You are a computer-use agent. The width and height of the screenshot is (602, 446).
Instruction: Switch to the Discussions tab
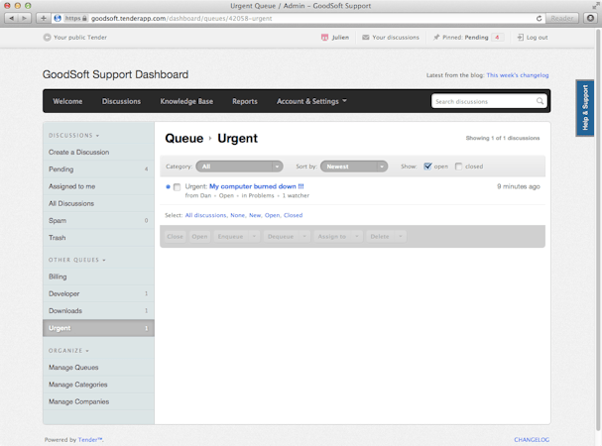pyautogui.click(x=121, y=101)
